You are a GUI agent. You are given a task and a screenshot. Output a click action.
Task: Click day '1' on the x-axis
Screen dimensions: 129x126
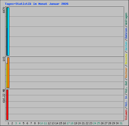(x=8, y=123)
